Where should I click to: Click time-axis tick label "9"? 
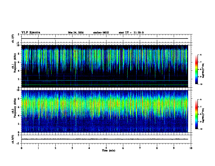coord(174,148)
